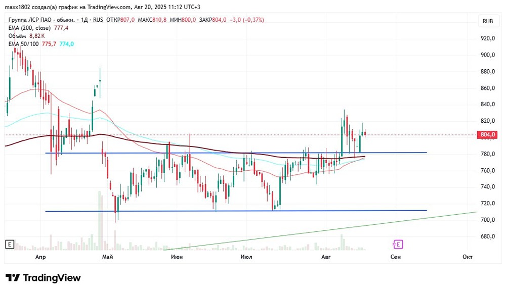Select the upper blue horizontal line at 780
Screen dimensions: 506x292
tap(236, 153)
